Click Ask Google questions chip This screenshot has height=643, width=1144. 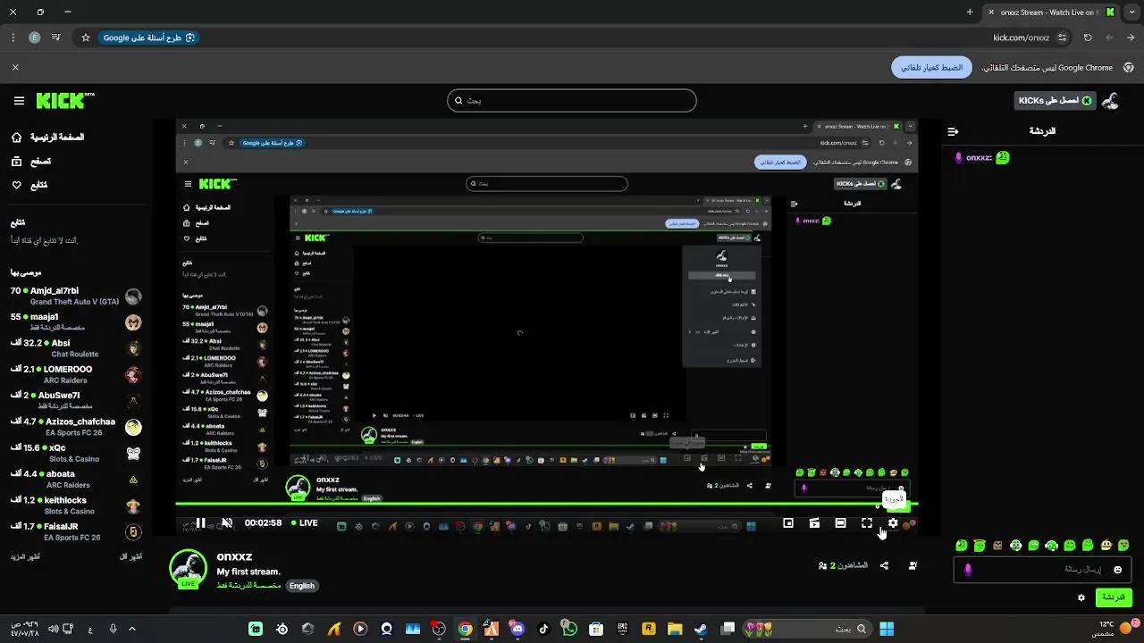point(148,38)
